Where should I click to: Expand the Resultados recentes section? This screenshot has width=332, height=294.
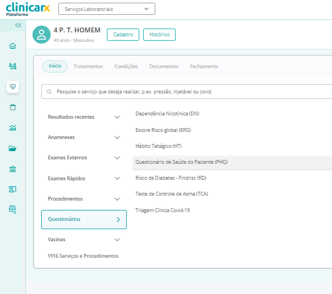(x=84, y=117)
